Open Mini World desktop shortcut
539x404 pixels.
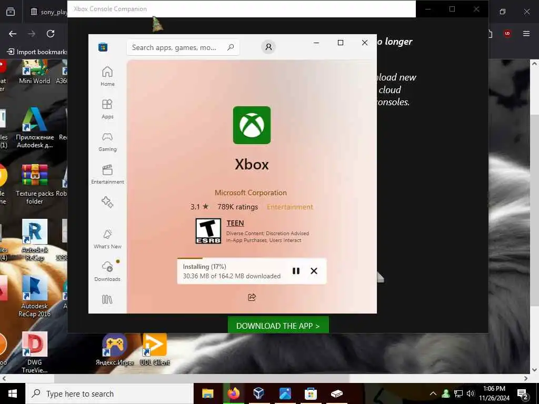pyautogui.click(x=34, y=72)
